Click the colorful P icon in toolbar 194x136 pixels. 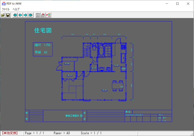[48, 15]
